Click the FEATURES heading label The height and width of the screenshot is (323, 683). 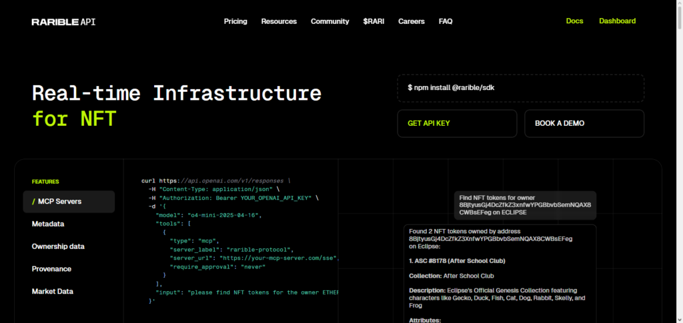click(45, 182)
